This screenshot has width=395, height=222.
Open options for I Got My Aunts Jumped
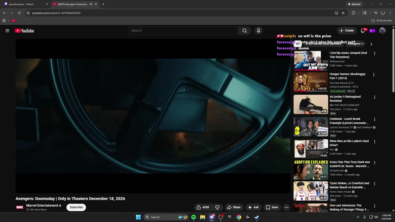(x=375, y=53)
